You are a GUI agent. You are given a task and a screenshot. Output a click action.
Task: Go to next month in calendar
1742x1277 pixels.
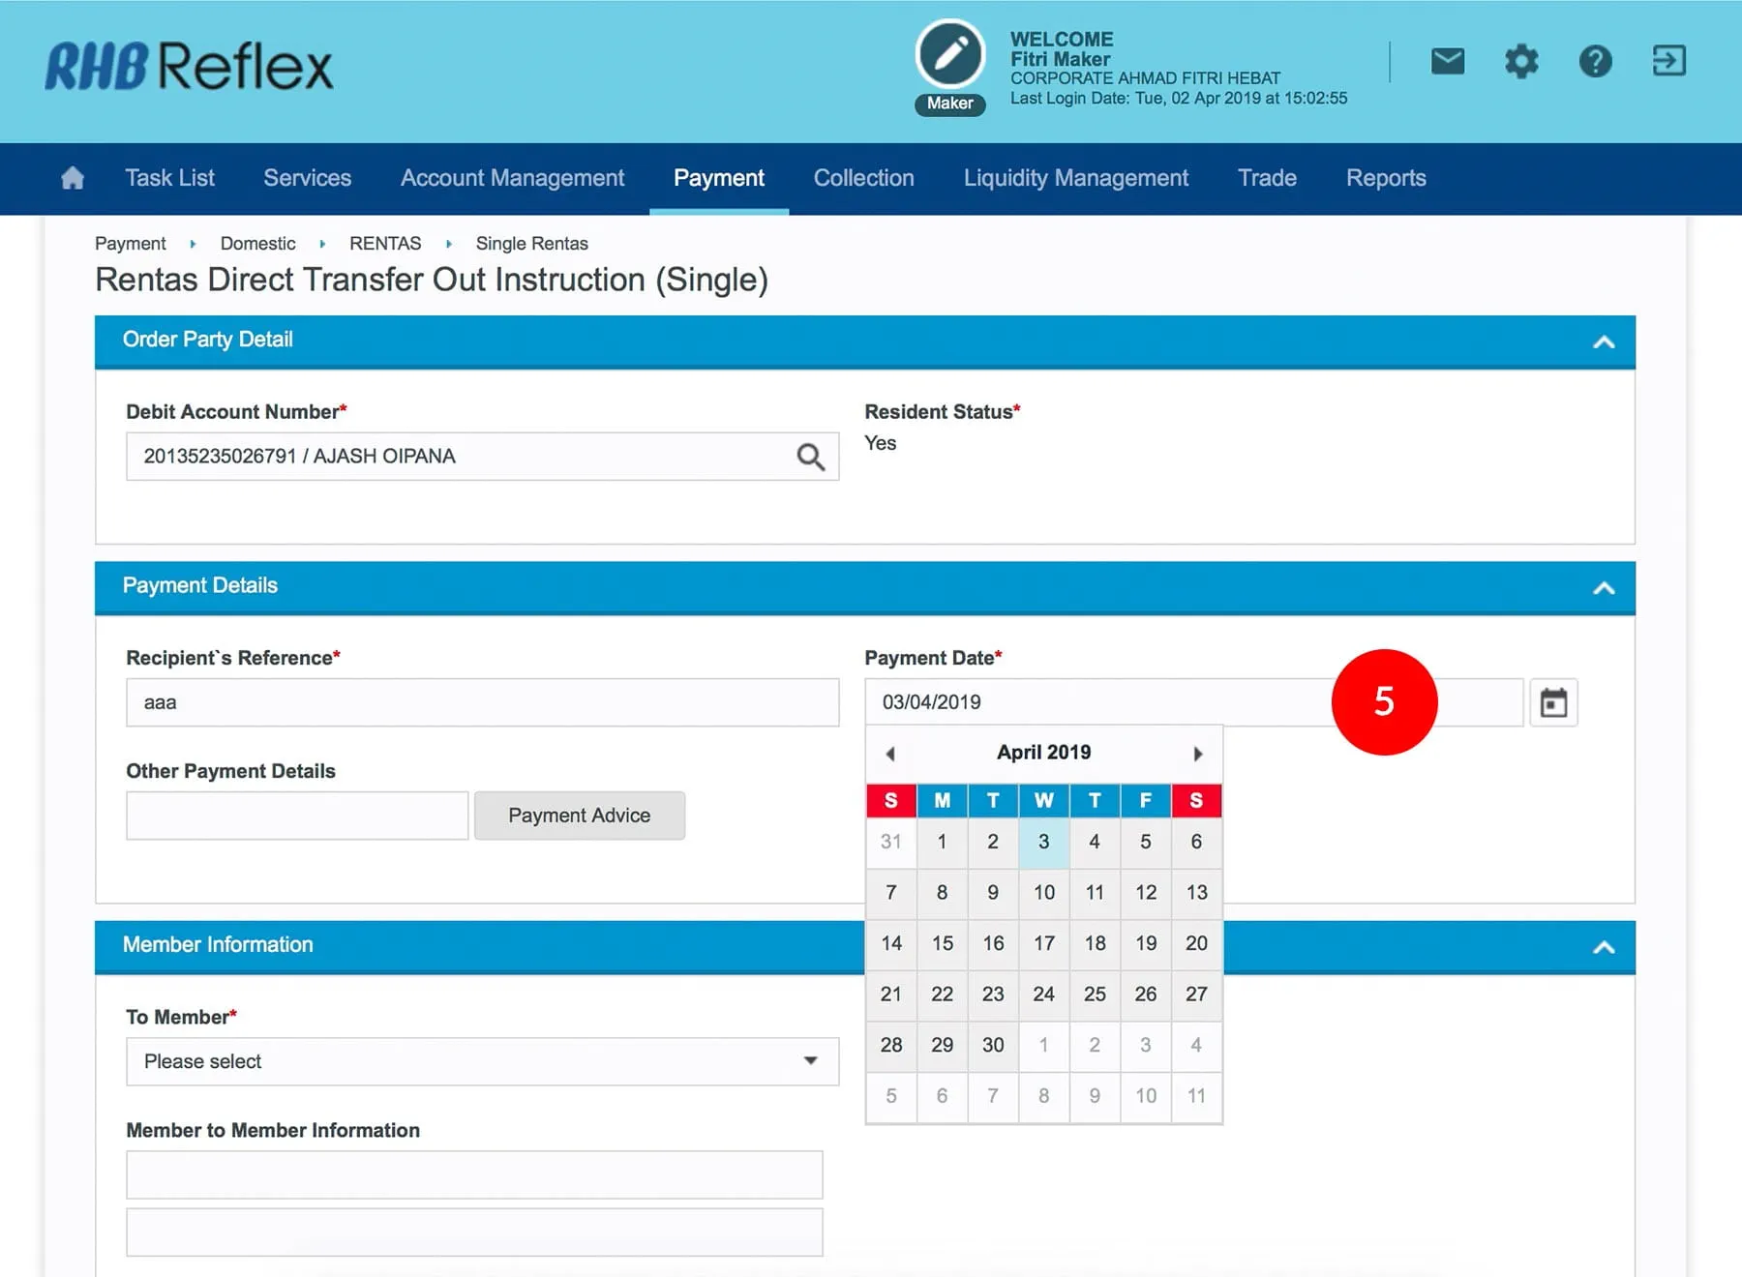1197,754
